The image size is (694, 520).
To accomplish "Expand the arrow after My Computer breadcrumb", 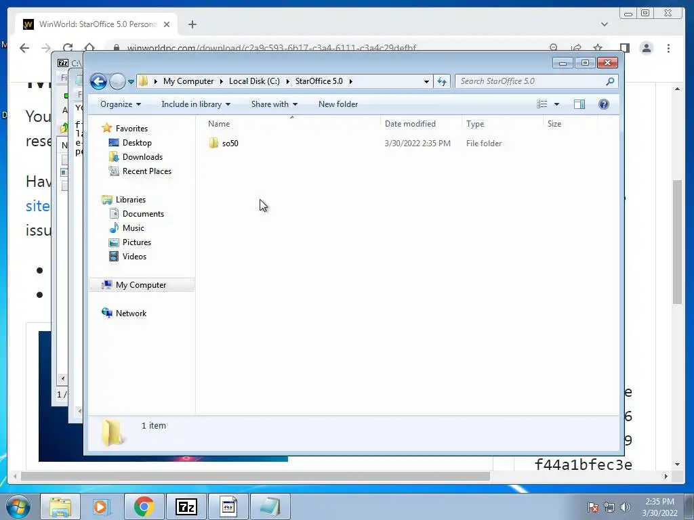I will 222,81.
